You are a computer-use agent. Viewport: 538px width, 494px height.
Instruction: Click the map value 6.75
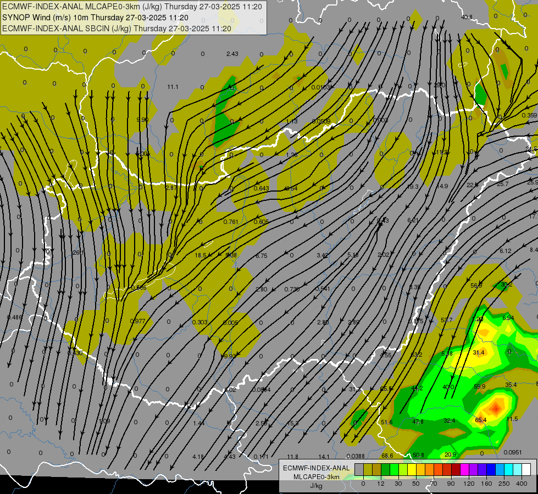pyautogui.click(x=262, y=256)
